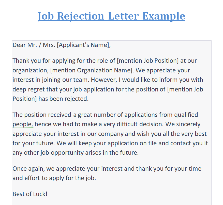223x205 pixels.
Task: Click the underlined word "people"
Action: [22, 124]
